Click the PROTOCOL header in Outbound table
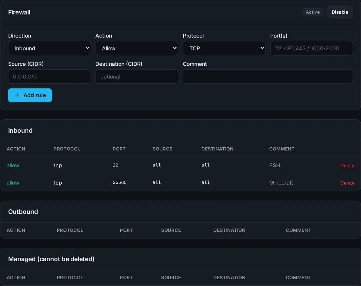361x286 pixels. point(70,230)
